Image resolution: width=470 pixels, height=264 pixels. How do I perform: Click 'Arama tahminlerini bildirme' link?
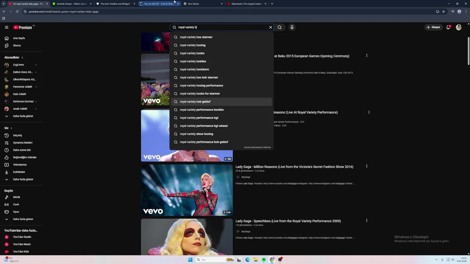point(257,147)
